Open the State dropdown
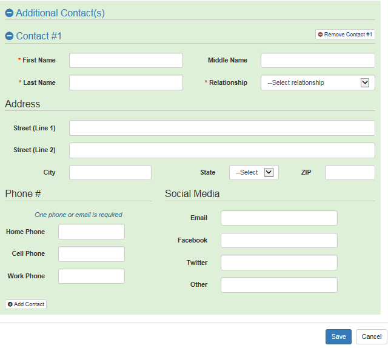 click(x=253, y=172)
